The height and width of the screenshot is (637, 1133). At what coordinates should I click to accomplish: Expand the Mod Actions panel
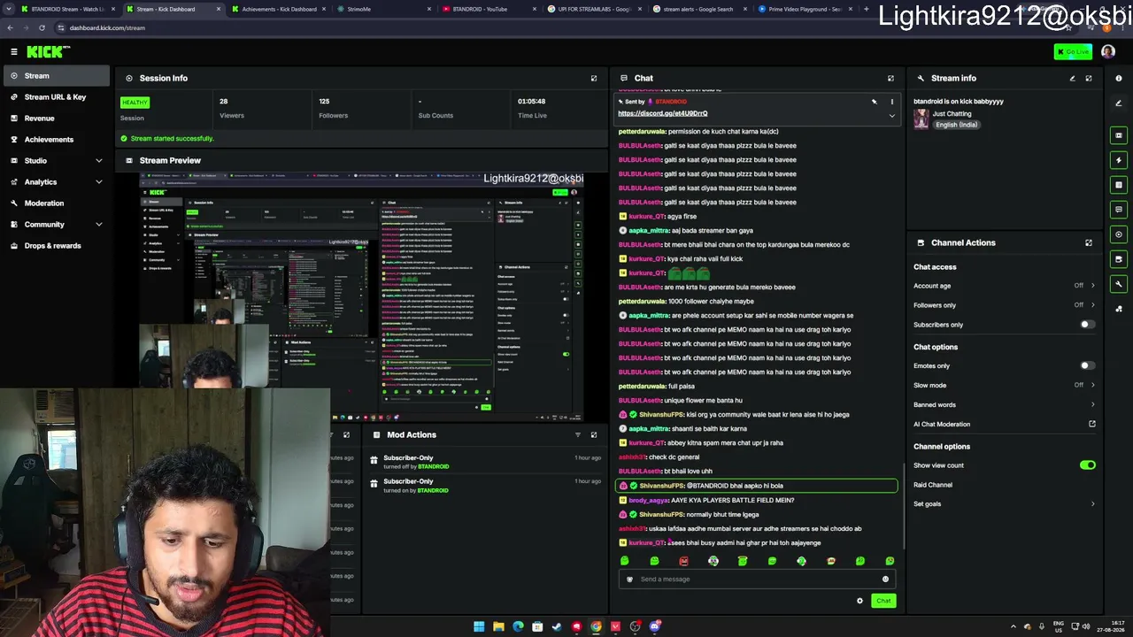pyautogui.click(x=594, y=434)
